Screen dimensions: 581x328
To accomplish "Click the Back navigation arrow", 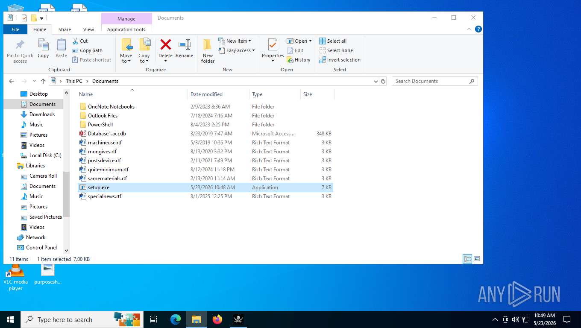I will [12, 81].
